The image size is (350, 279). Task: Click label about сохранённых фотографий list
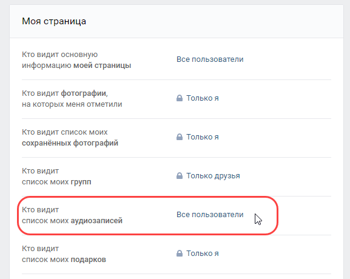[x=70, y=138]
